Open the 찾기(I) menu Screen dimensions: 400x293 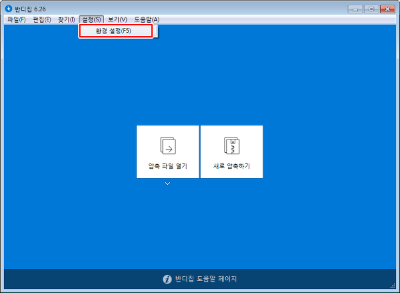point(66,19)
